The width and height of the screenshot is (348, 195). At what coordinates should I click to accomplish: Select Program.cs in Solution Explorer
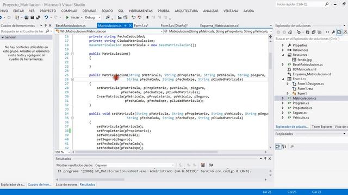click(301, 103)
